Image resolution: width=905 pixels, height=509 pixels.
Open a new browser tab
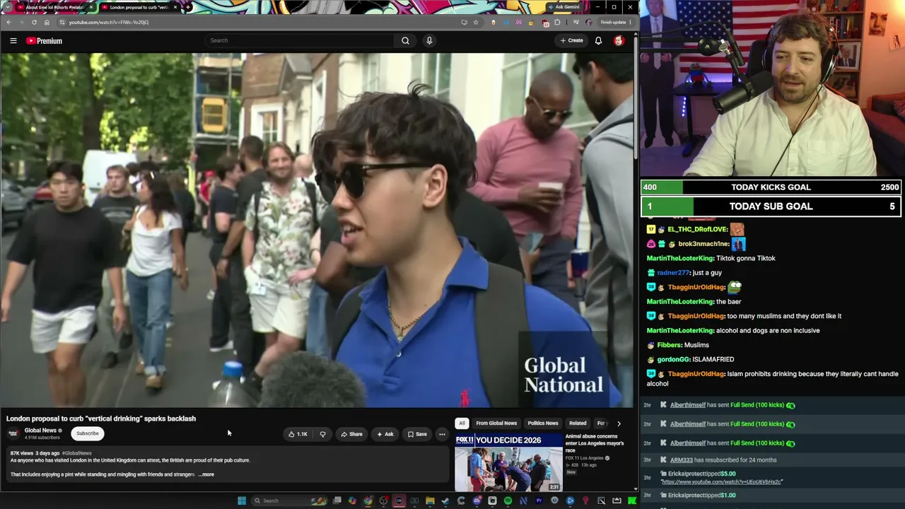tap(188, 7)
